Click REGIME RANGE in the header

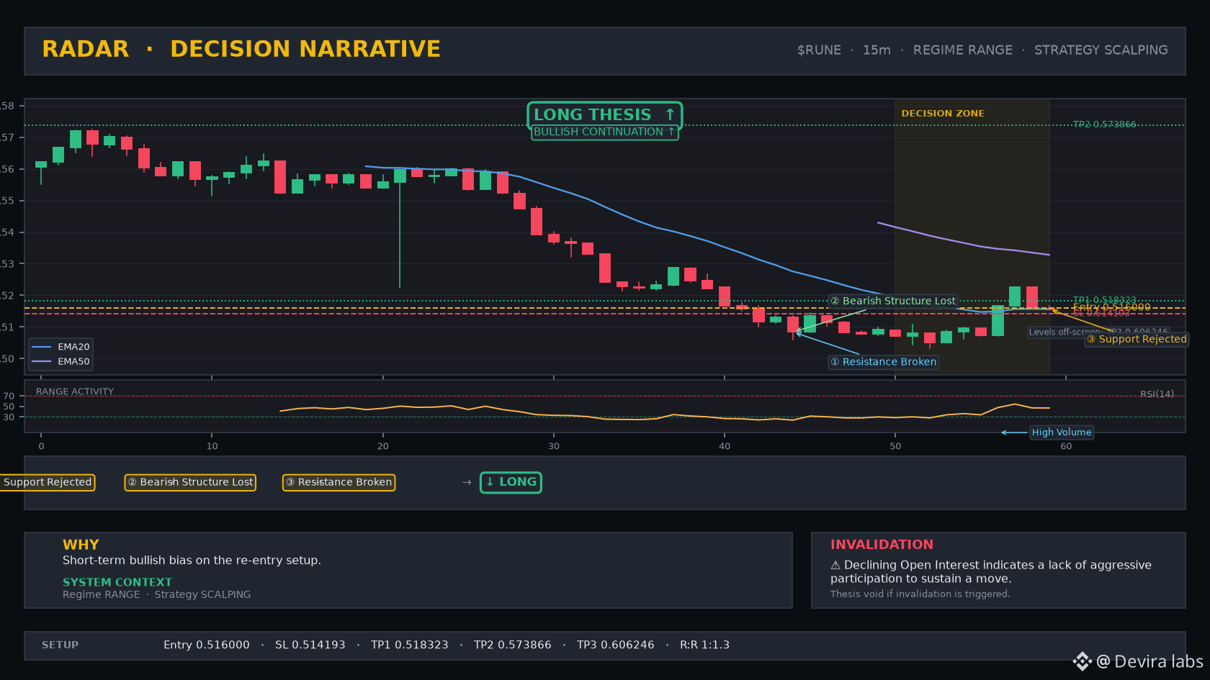point(963,50)
